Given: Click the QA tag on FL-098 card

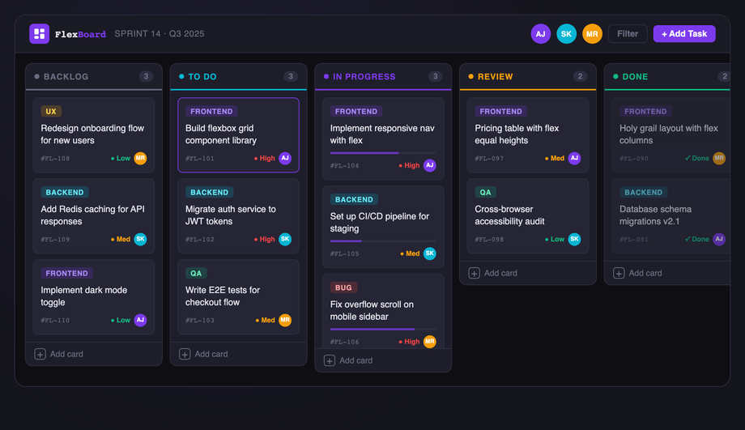Looking at the screenshot, I should coord(485,193).
